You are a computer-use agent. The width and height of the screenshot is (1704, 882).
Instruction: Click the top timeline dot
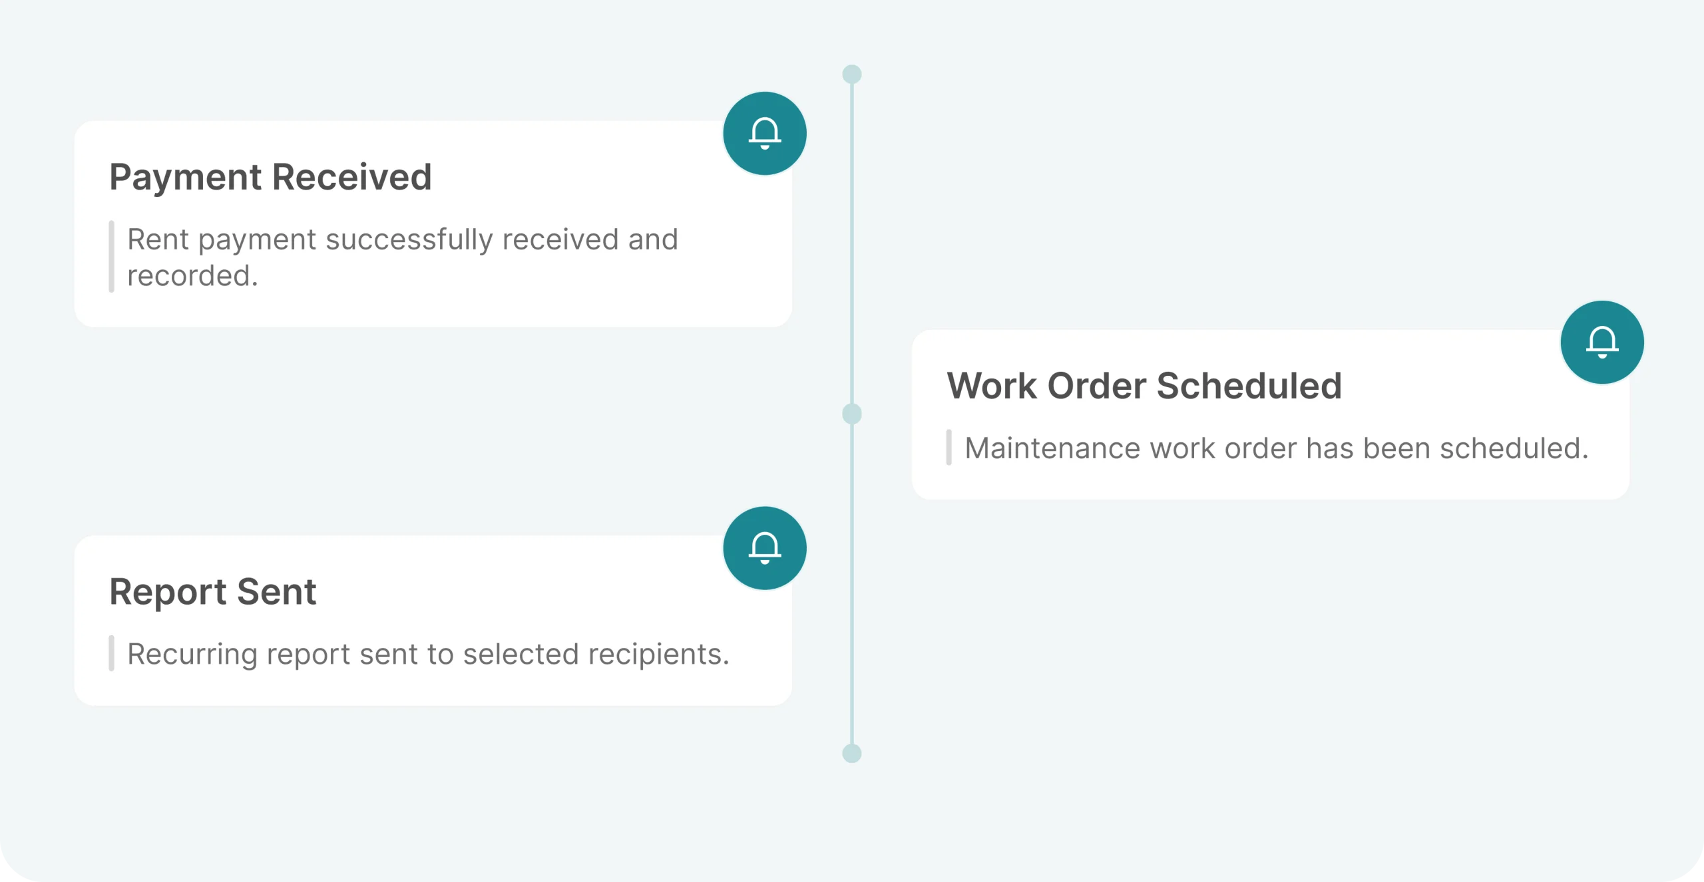coord(852,74)
